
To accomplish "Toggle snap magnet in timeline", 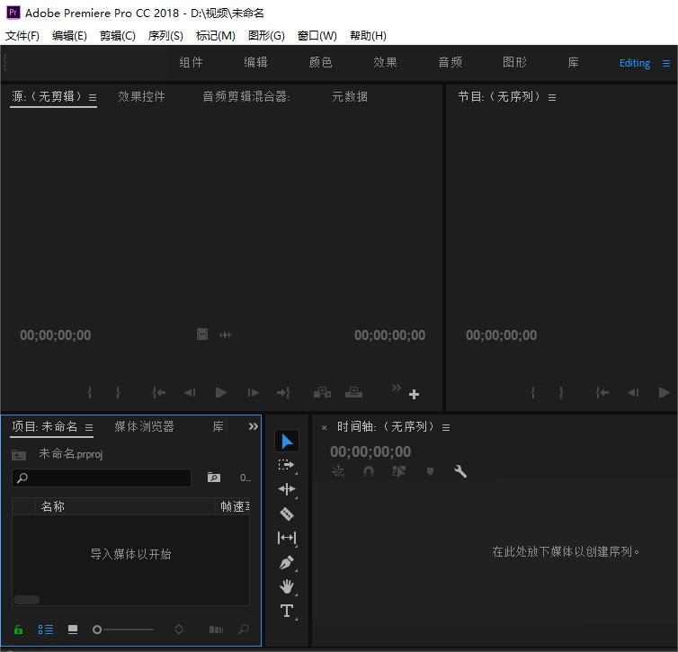I will (369, 471).
